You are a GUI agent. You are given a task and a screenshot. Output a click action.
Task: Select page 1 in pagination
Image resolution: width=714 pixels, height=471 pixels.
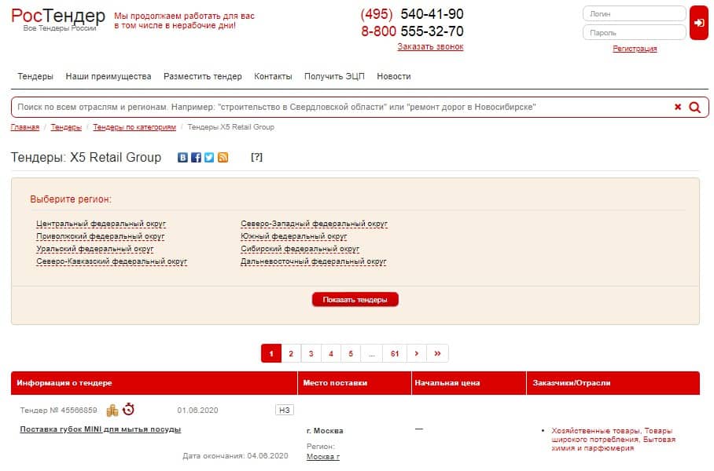[271, 353]
